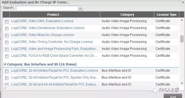Check the Video Deinterlacer Evaluation License box

(x=7, y=28)
